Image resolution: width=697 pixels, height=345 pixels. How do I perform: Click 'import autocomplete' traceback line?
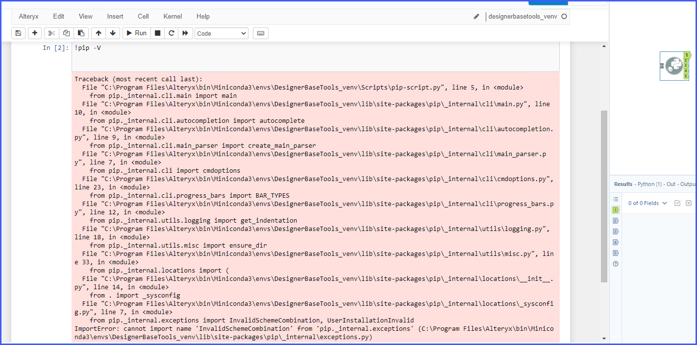(197, 120)
